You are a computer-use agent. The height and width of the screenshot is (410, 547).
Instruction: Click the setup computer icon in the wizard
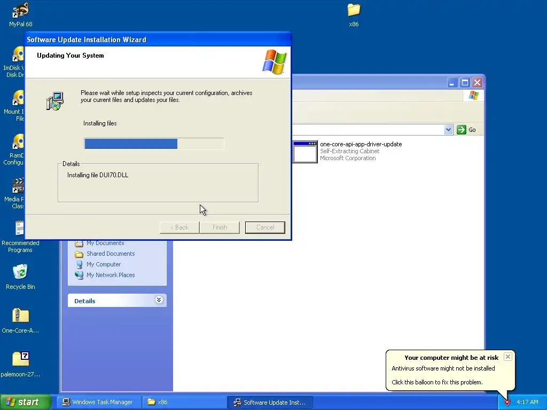coord(55,101)
